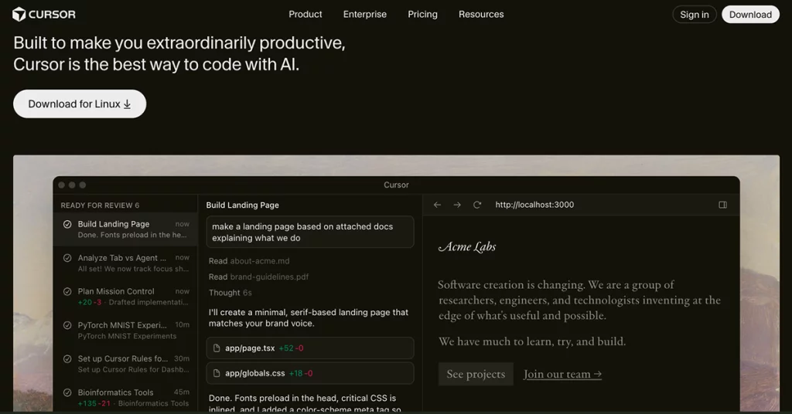Click the READY FOR REVIEW 6 header

pos(100,205)
